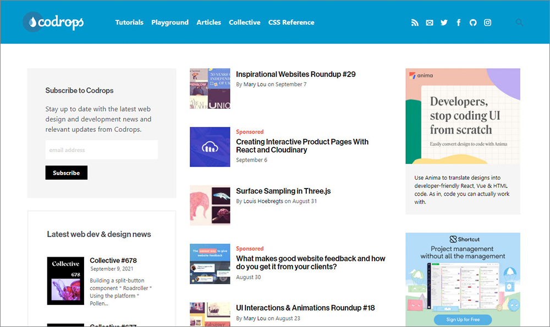Open the What makes good website feedback article

click(310, 263)
